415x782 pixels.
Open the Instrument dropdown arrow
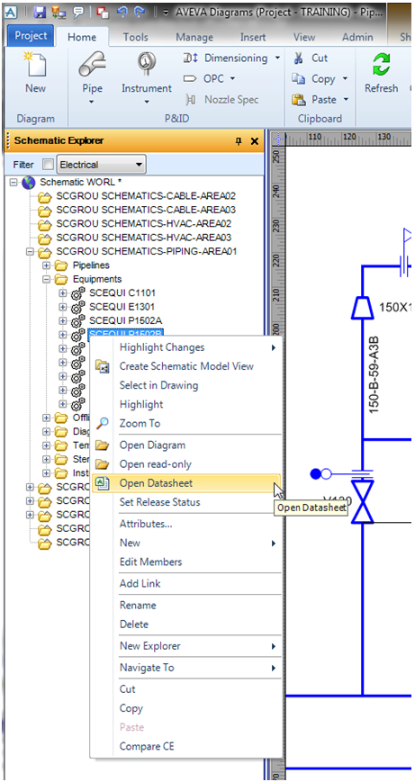click(x=146, y=103)
